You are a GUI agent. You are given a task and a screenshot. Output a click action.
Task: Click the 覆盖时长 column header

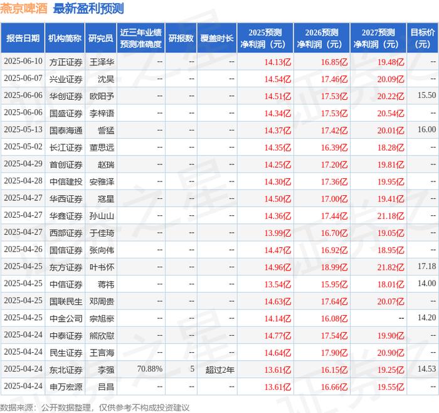click(x=217, y=38)
